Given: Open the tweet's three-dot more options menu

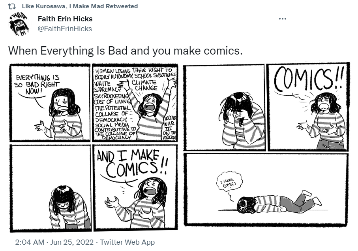Looking at the screenshot, I should (283, 19).
